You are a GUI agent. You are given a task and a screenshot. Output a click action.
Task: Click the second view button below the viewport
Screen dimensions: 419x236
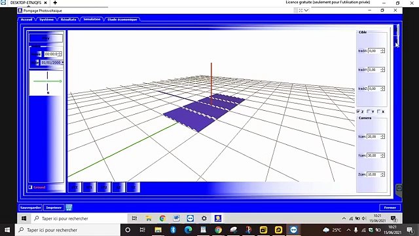(x=89, y=187)
